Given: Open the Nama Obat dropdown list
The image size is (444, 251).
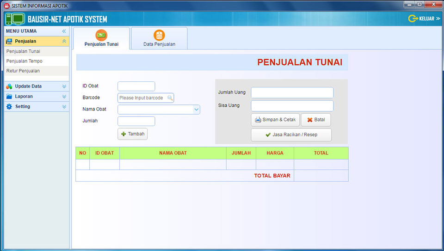Looking at the screenshot, I should [196, 110].
